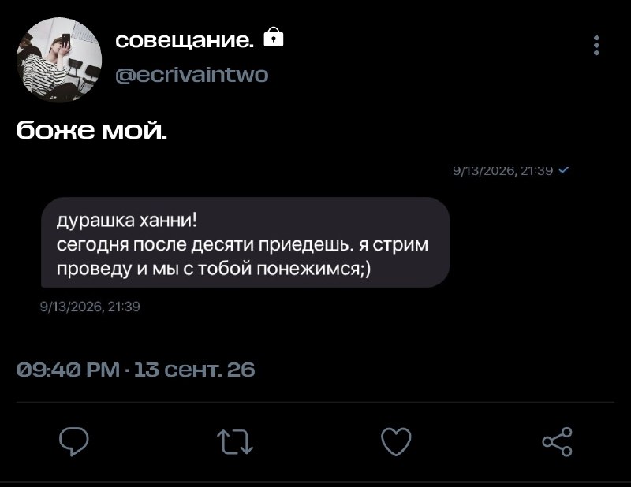Retweet this post with the arrows icon
631x487 pixels.
[235, 442]
